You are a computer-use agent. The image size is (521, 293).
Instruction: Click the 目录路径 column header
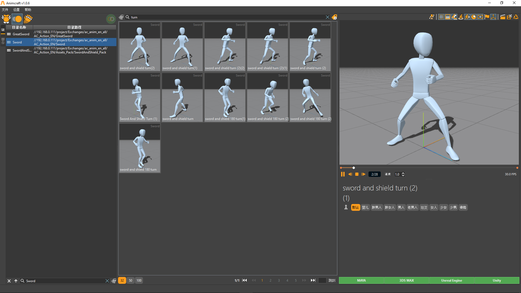(x=75, y=27)
